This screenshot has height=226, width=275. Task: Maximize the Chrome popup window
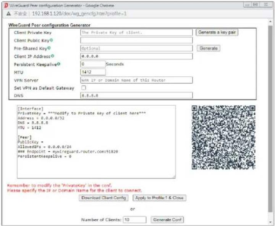pos(256,5)
